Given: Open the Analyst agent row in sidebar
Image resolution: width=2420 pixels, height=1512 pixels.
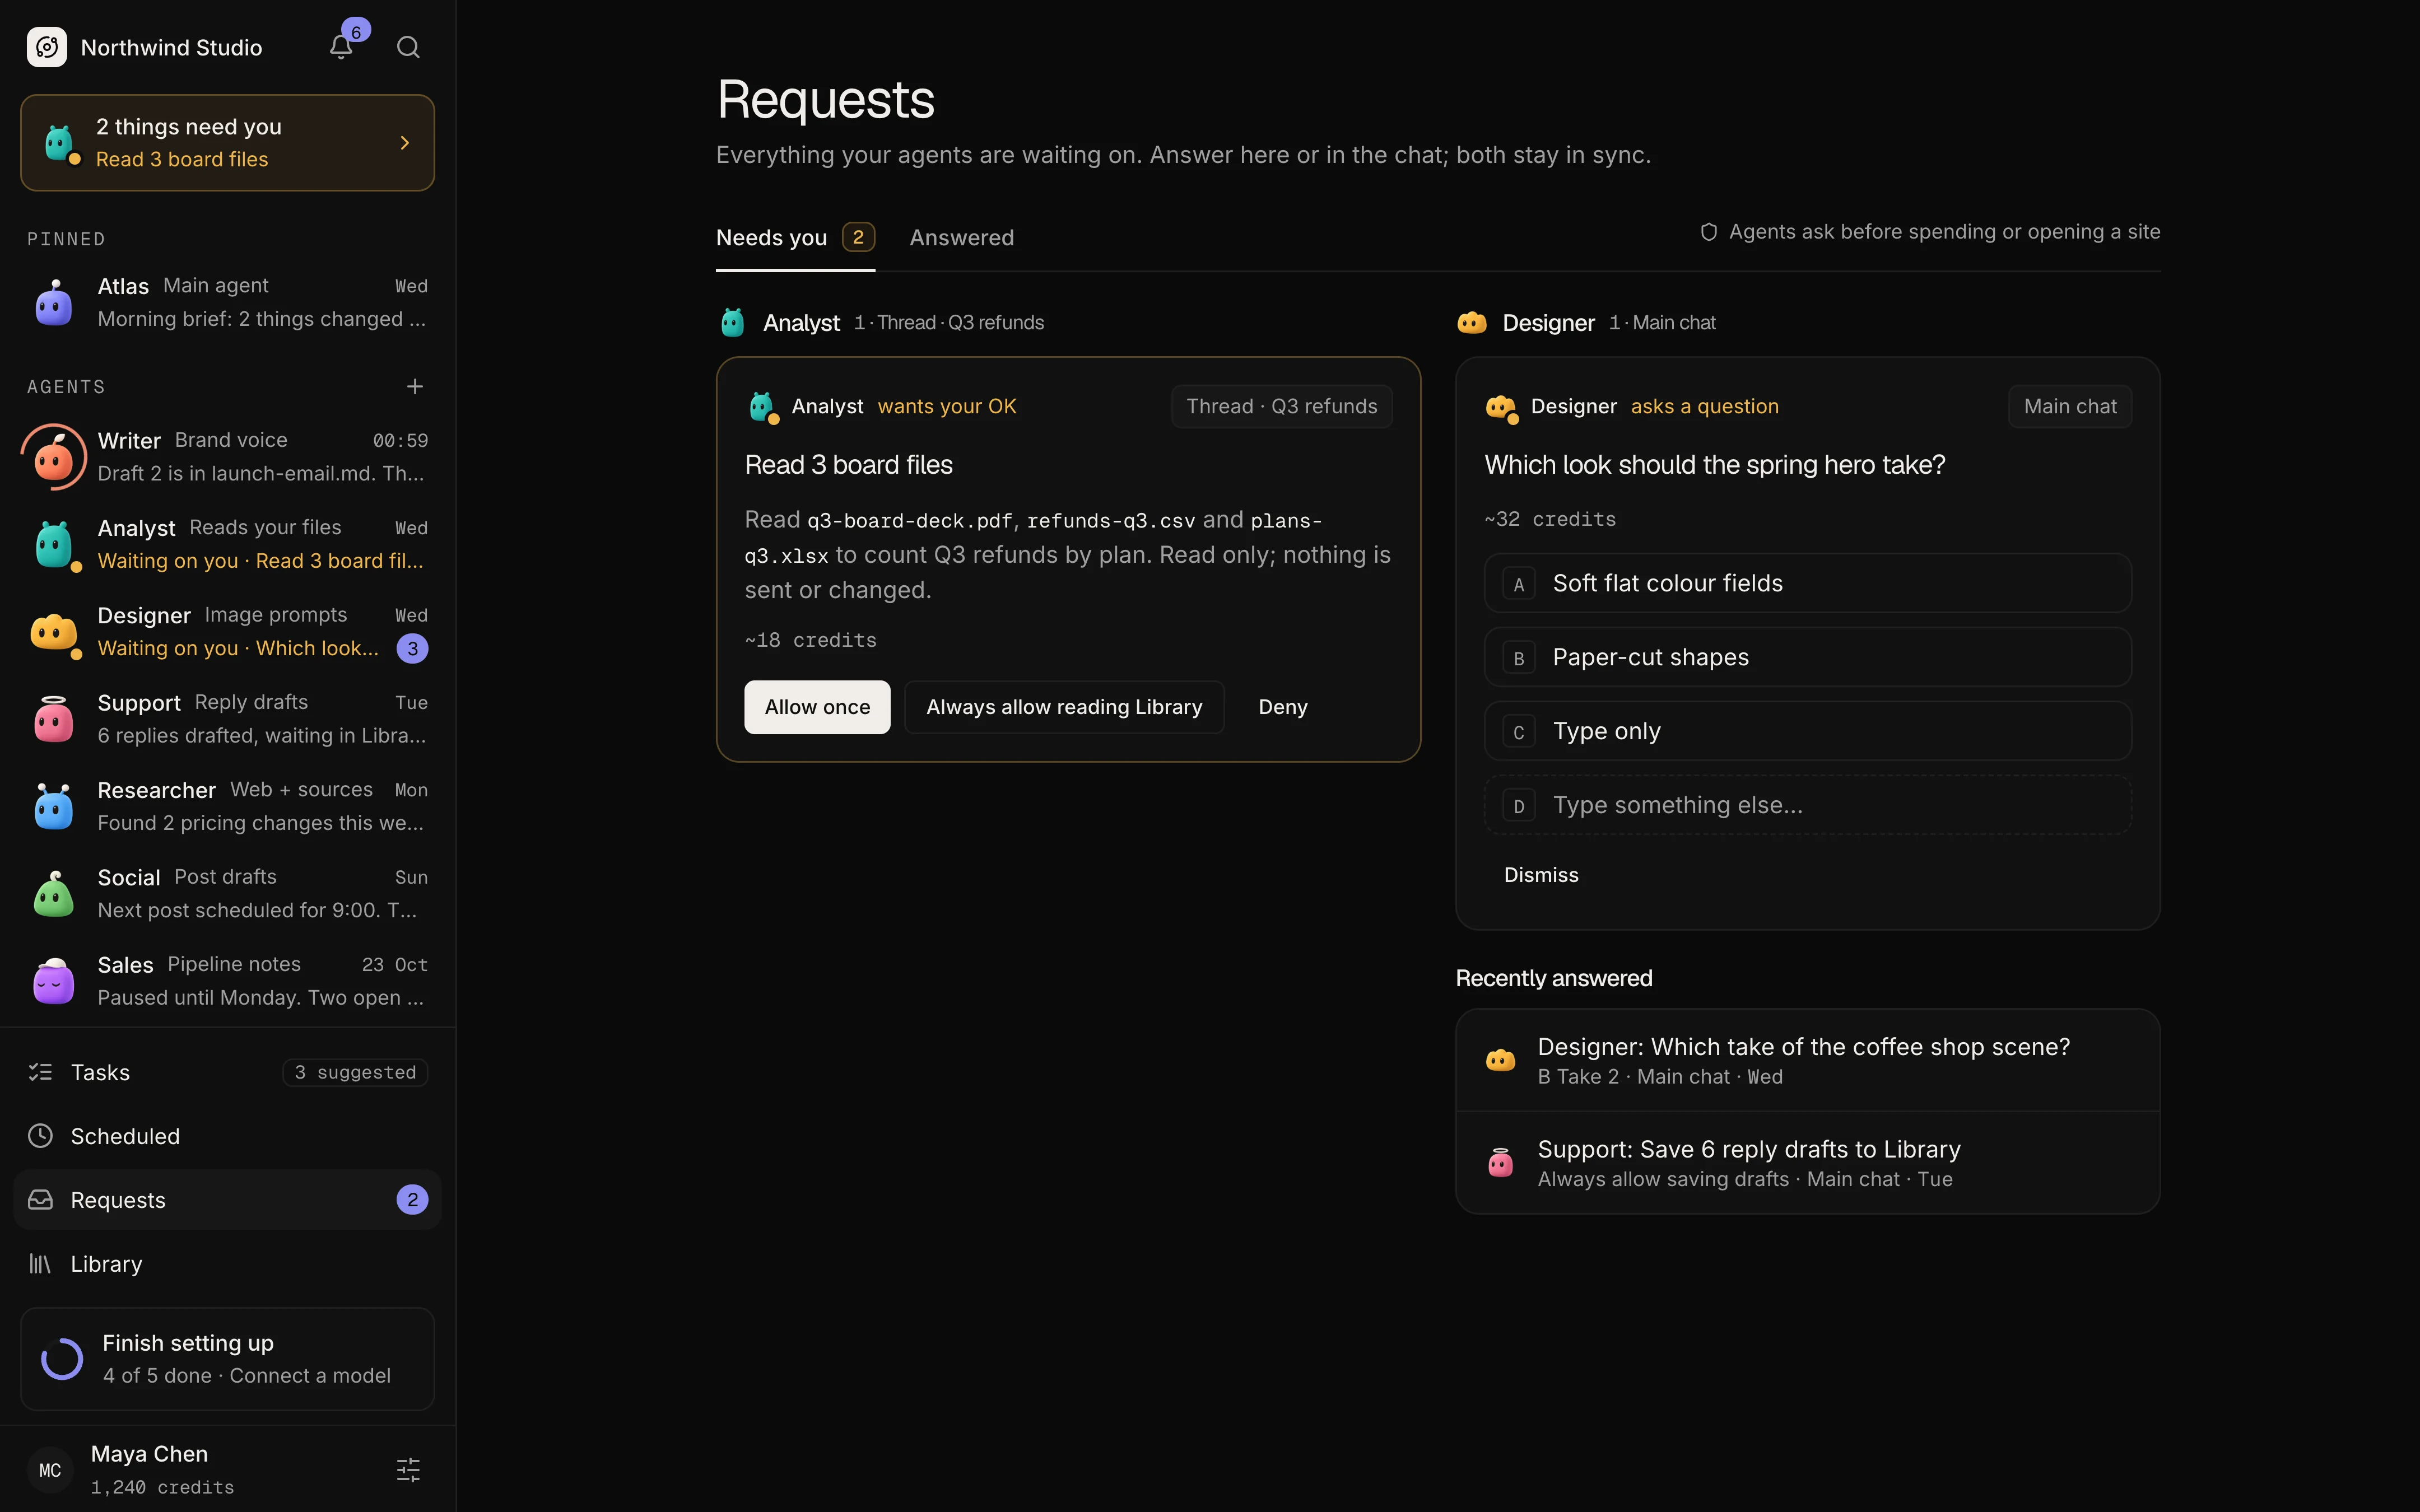Looking at the screenshot, I should 227,544.
